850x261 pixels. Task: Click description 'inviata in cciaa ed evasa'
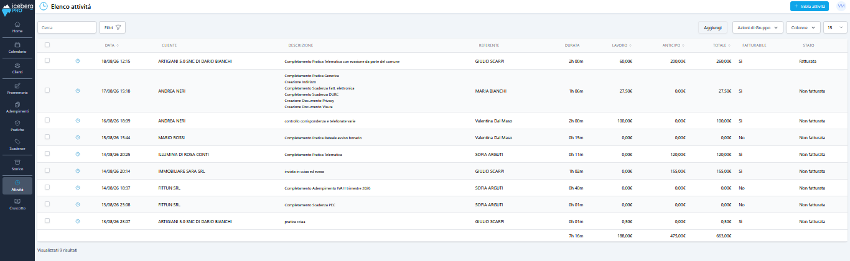[x=306, y=171]
